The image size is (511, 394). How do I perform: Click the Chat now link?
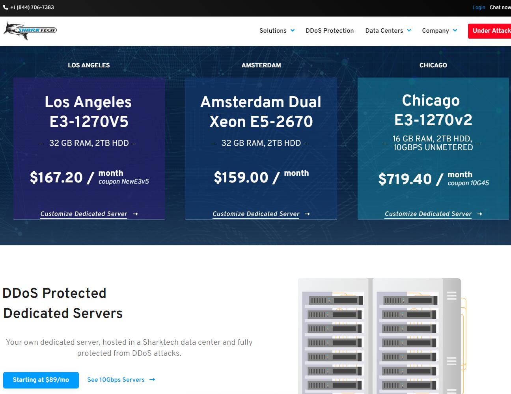[500, 7]
